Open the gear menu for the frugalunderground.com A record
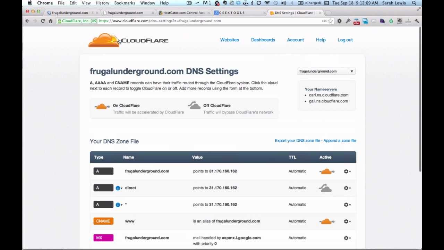 tap(347, 171)
